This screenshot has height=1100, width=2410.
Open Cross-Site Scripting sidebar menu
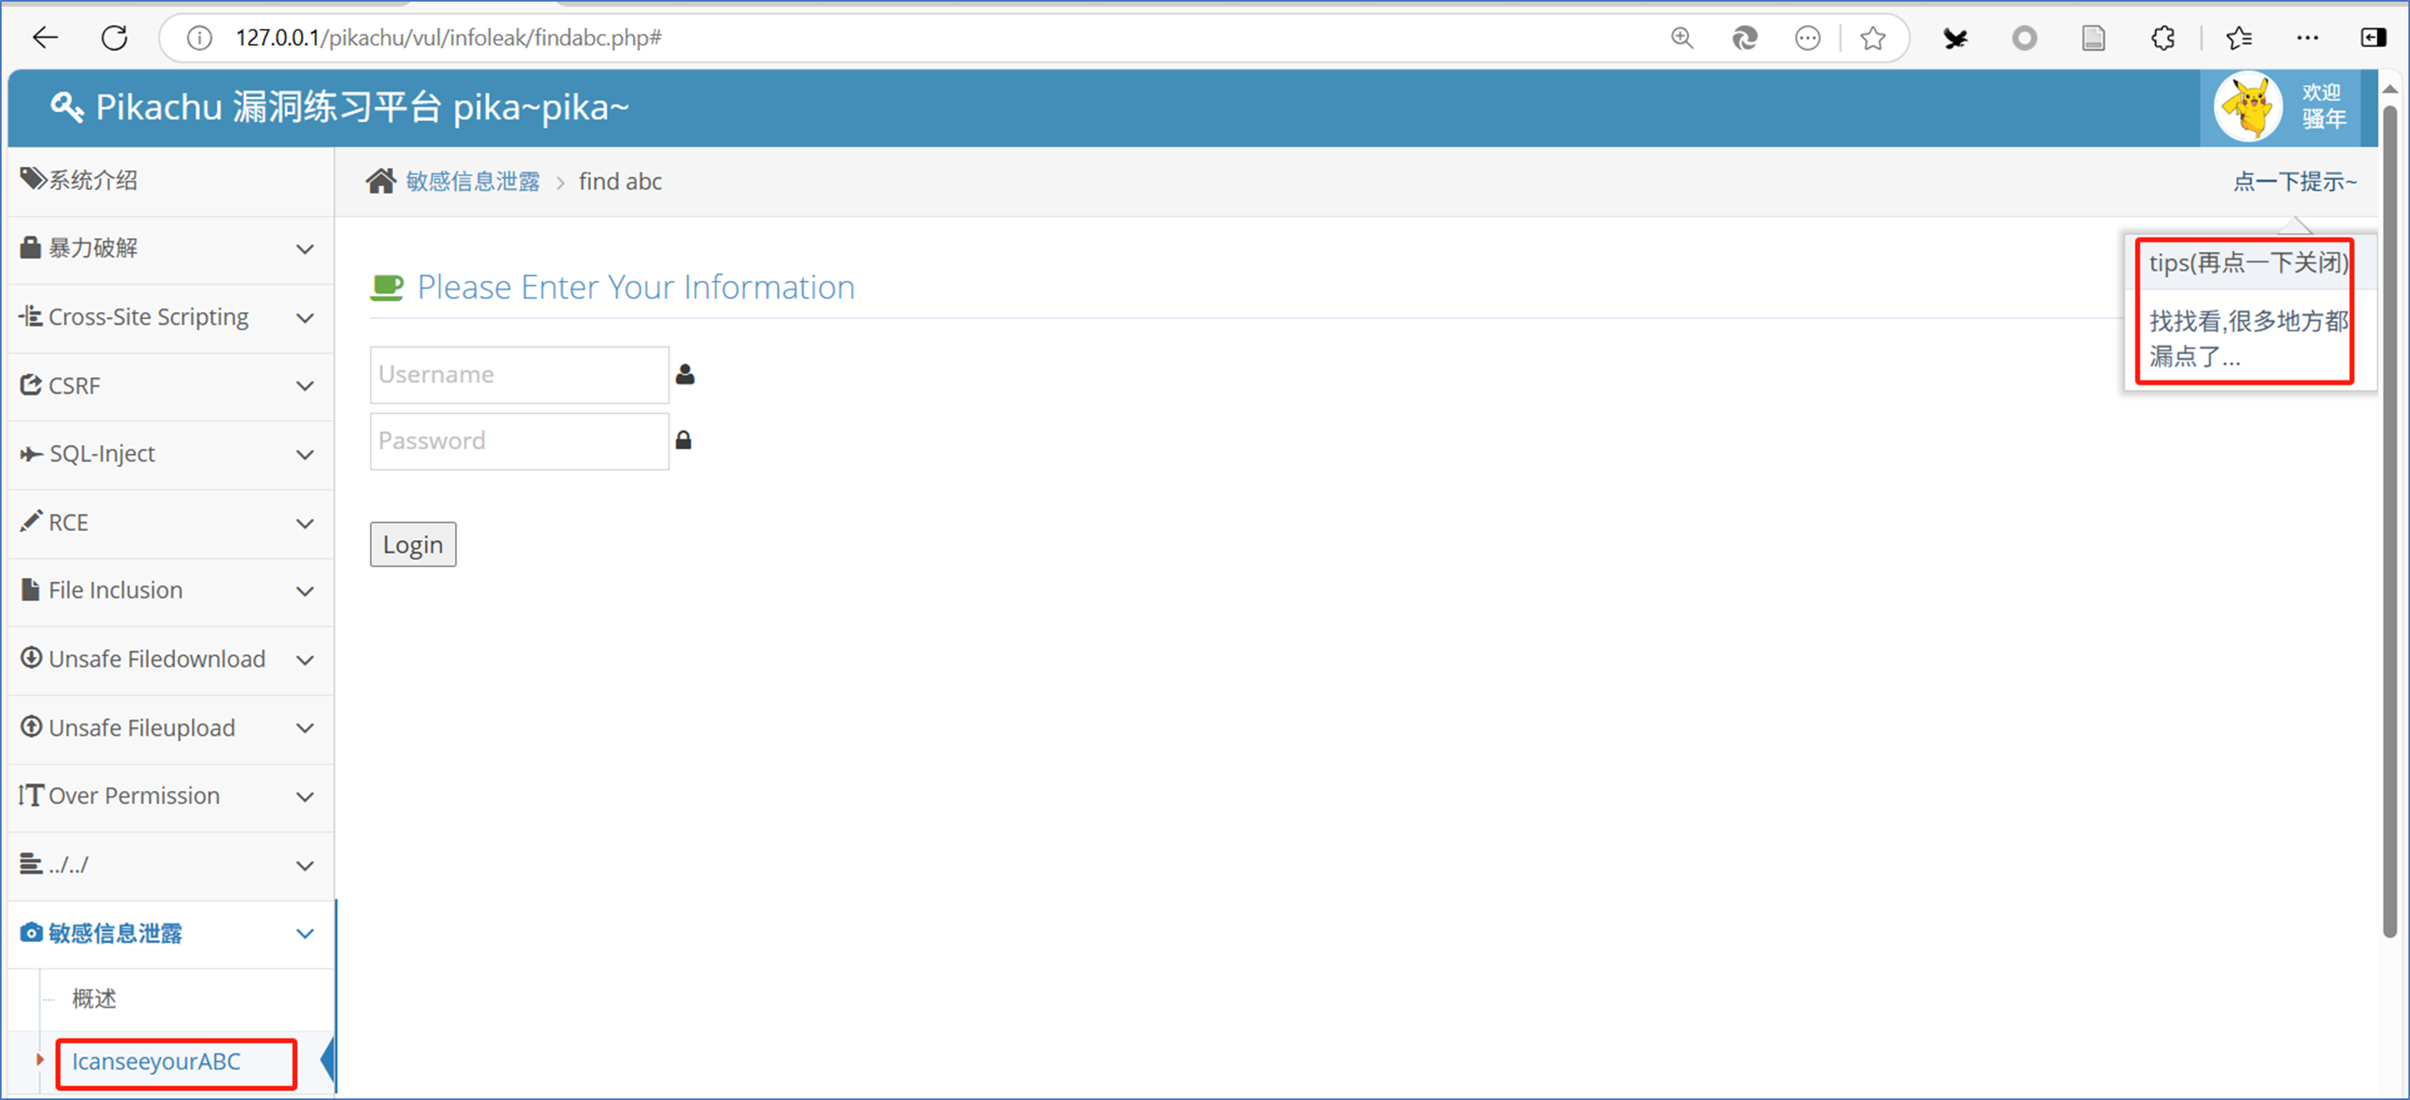pos(171,317)
